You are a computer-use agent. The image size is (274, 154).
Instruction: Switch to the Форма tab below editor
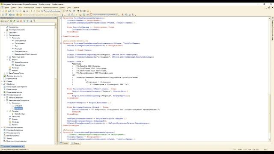[64, 143]
